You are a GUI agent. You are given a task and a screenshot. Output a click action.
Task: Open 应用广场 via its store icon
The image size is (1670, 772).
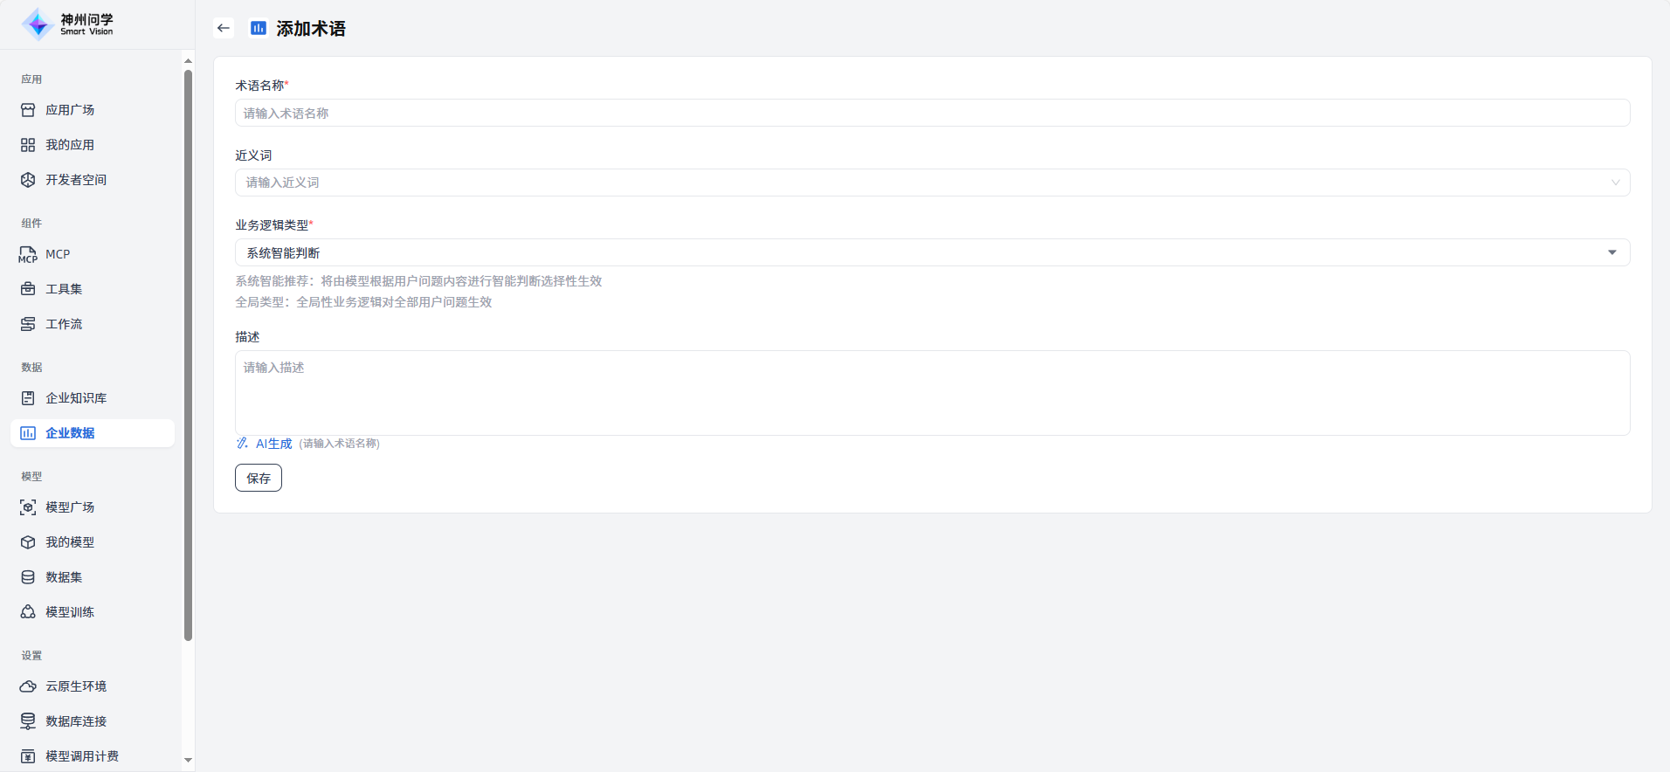point(28,110)
